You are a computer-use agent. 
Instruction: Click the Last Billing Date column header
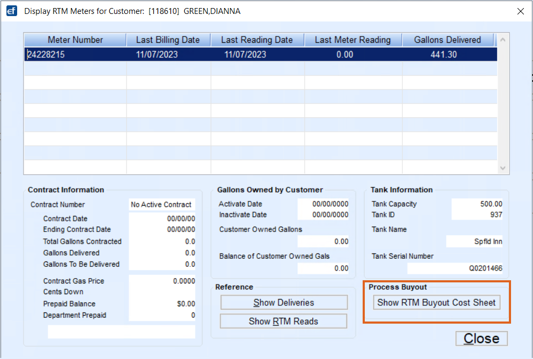coord(168,40)
